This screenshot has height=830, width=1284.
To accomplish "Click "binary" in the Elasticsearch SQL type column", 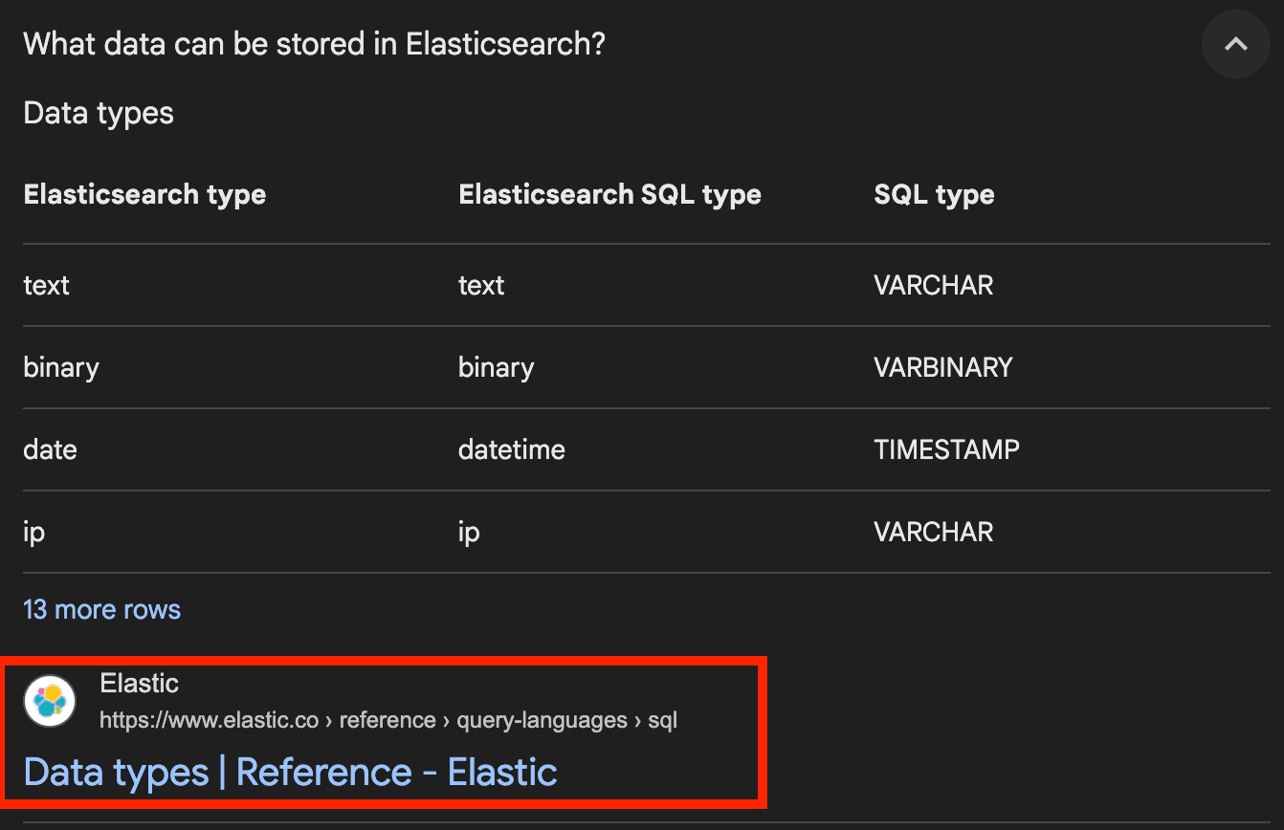I will 496,367.
